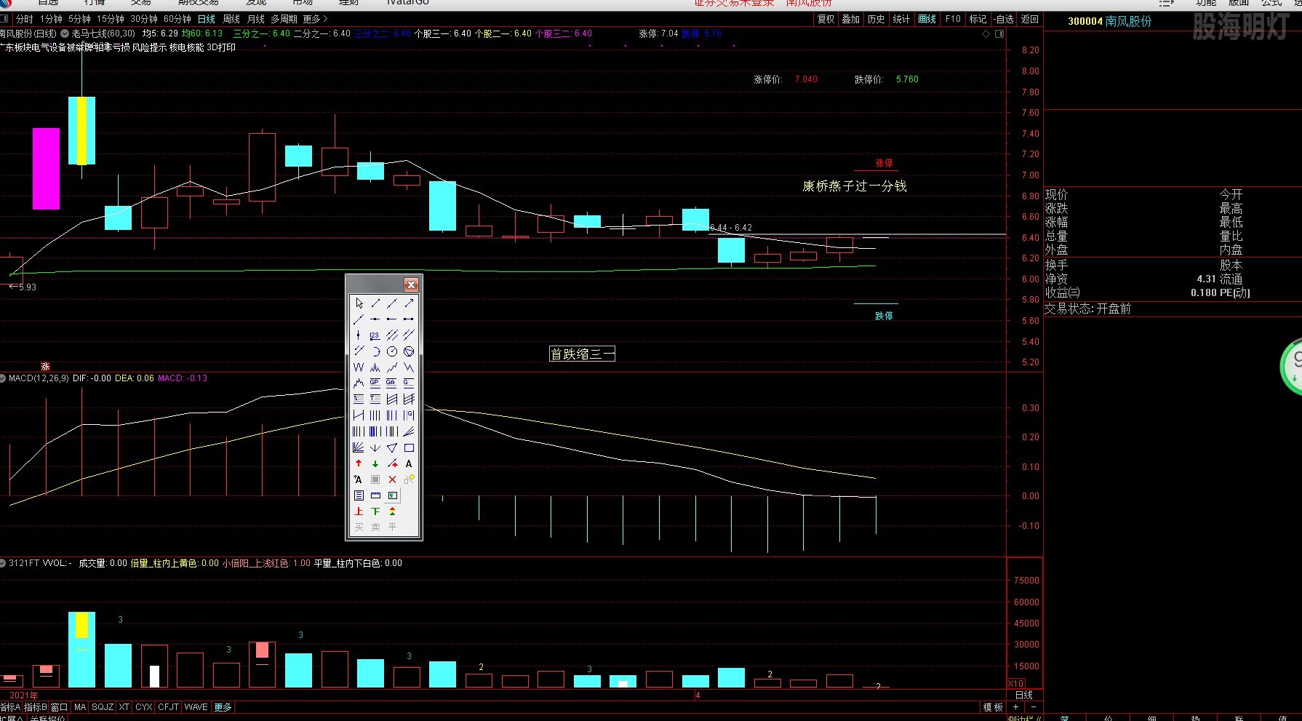Select the fan lines (Gann fan) tool

(x=359, y=447)
